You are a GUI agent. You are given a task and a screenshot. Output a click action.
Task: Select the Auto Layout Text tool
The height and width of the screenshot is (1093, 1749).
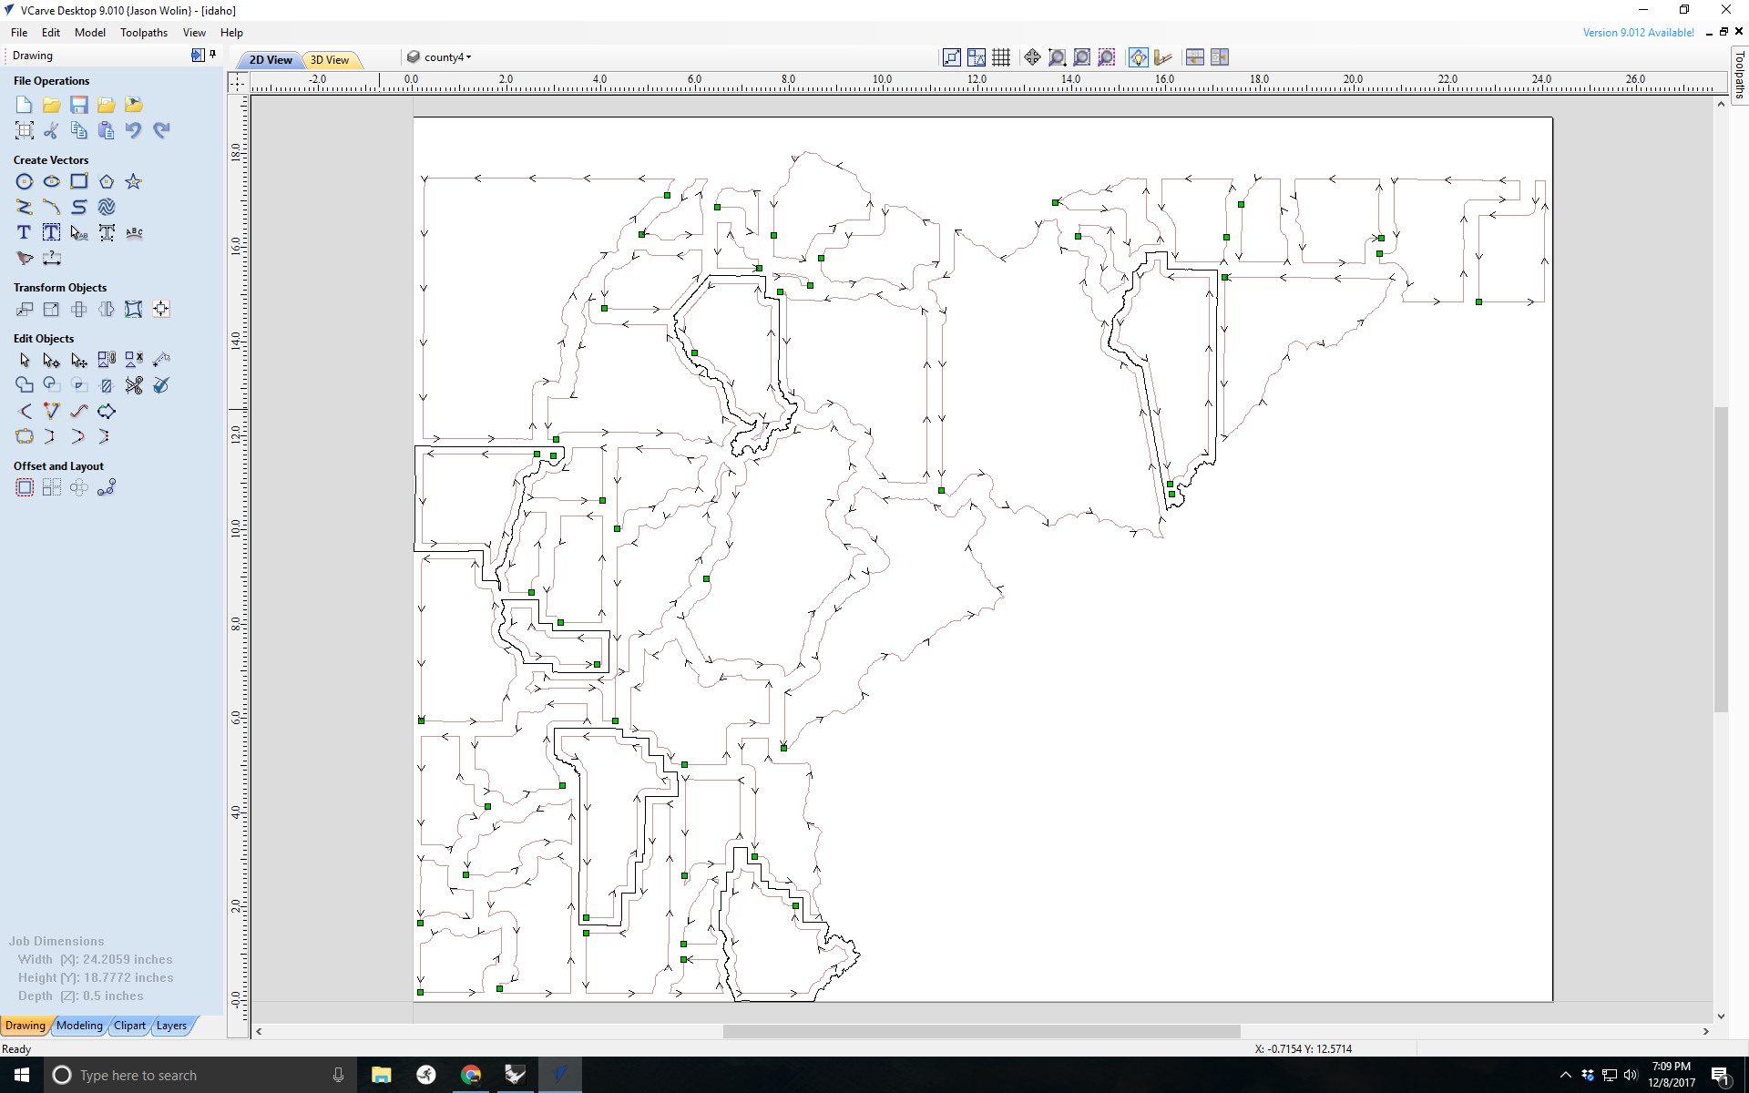pos(52,232)
